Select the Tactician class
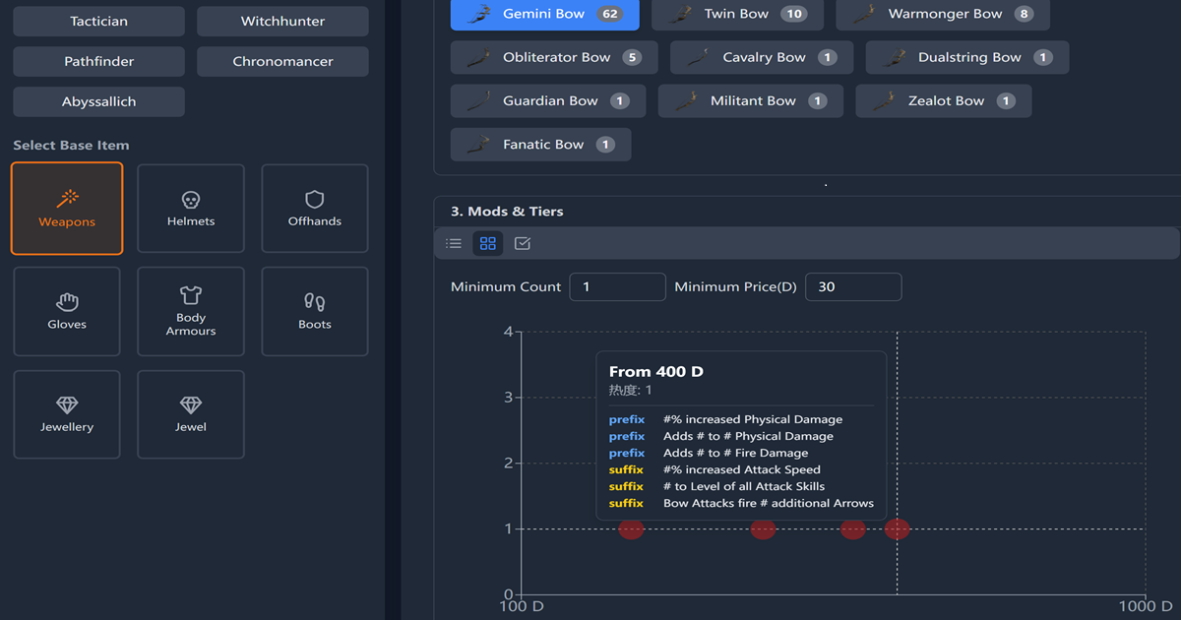Image resolution: width=1181 pixels, height=620 pixels. coord(98,21)
